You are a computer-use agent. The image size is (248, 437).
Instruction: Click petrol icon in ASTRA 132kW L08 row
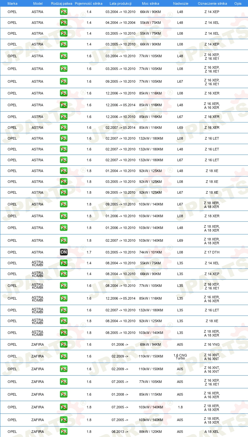click(x=64, y=138)
